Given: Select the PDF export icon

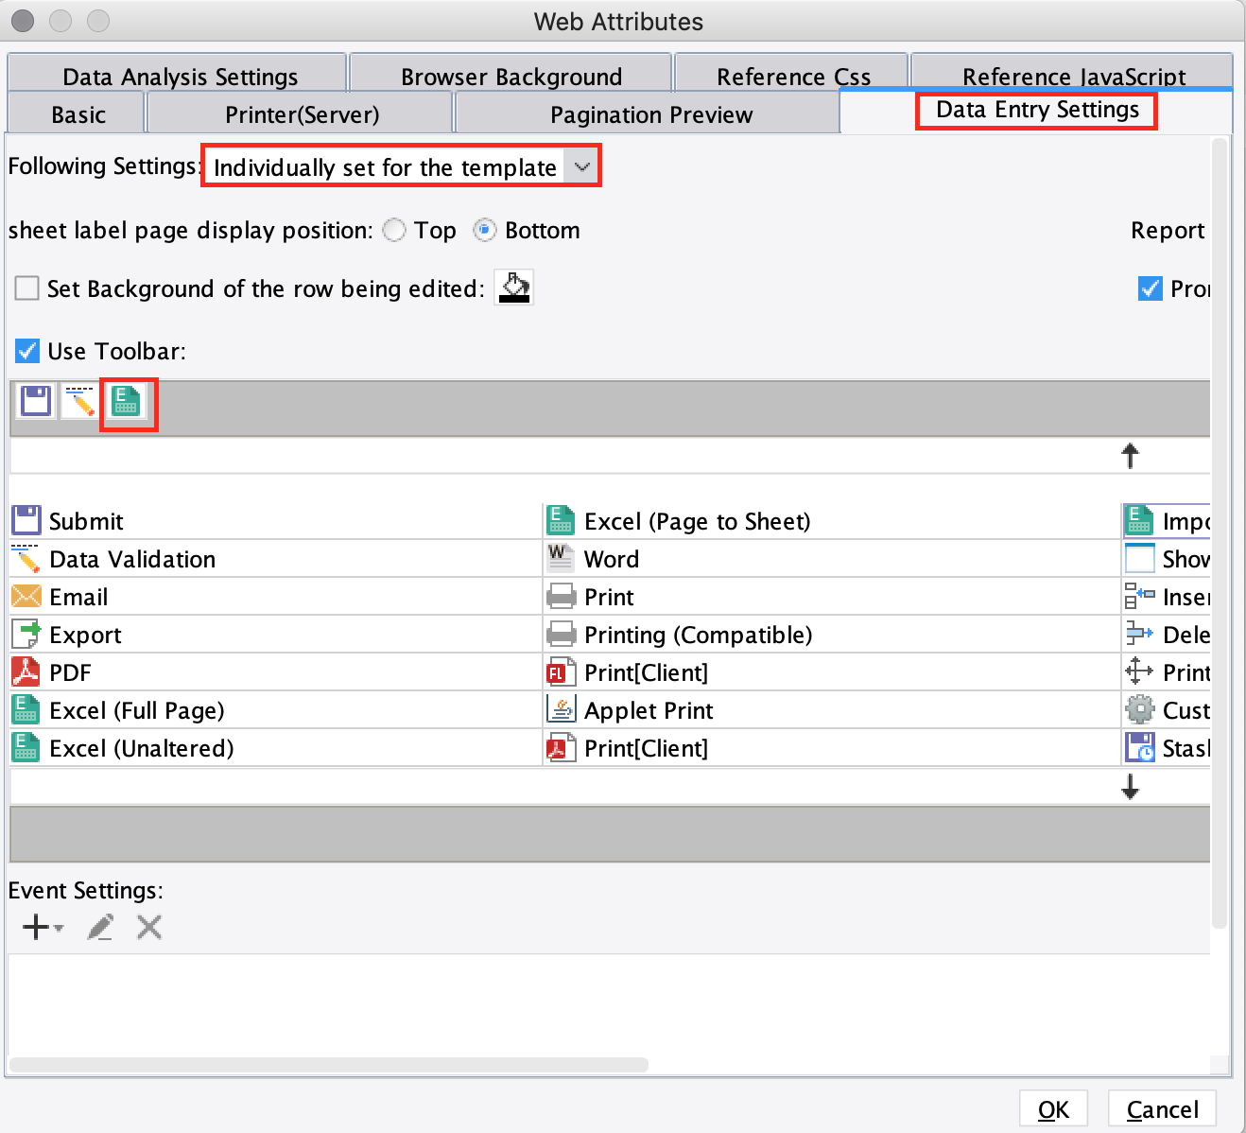Looking at the screenshot, I should coord(26,671).
